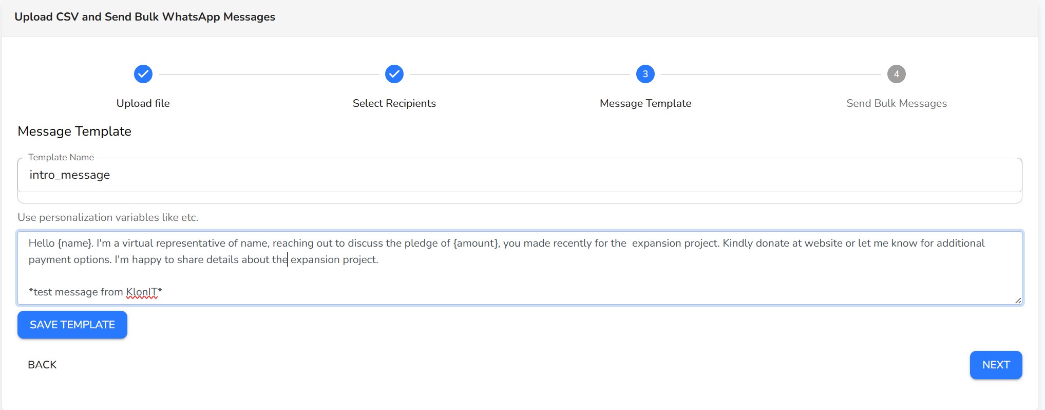Focus the Template Name input field

(x=519, y=175)
